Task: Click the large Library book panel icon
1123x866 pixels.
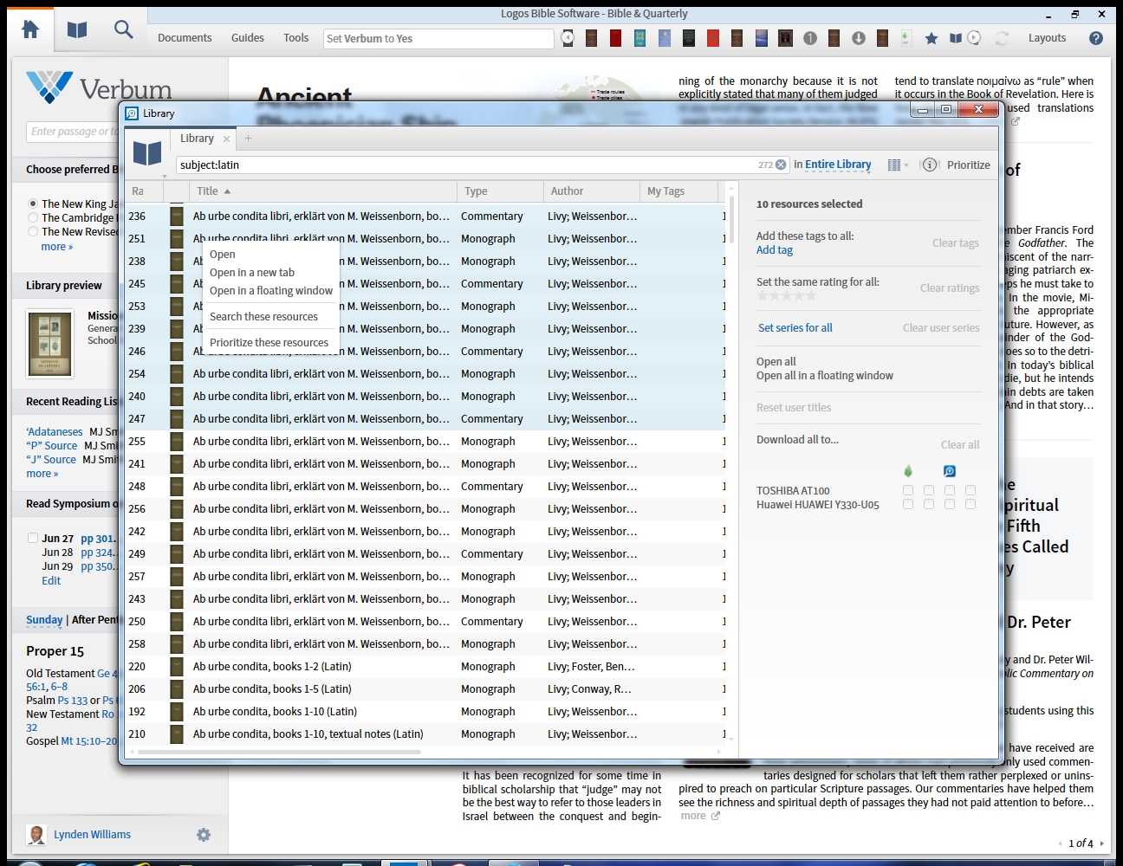Action: point(147,153)
